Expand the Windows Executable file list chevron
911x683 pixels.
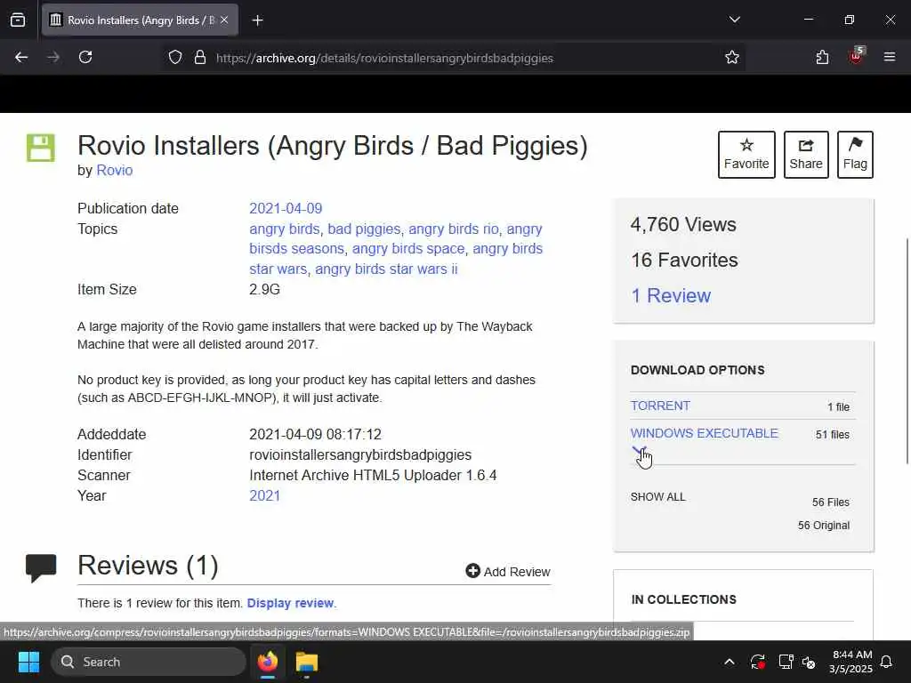pyautogui.click(x=638, y=451)
